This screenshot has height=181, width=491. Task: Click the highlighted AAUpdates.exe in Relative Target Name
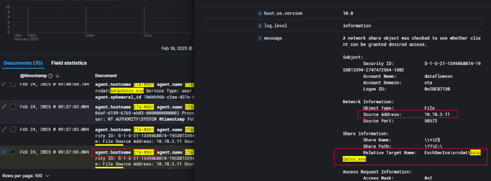354,159
